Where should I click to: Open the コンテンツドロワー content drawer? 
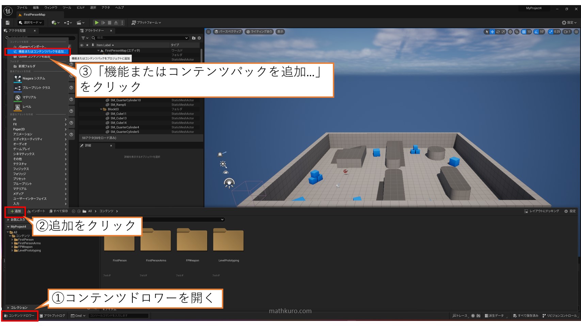point(19,315)
